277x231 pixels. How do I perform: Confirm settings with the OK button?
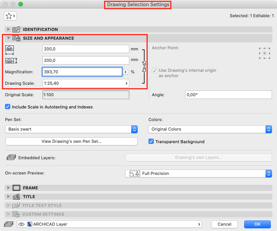[257, 224]
